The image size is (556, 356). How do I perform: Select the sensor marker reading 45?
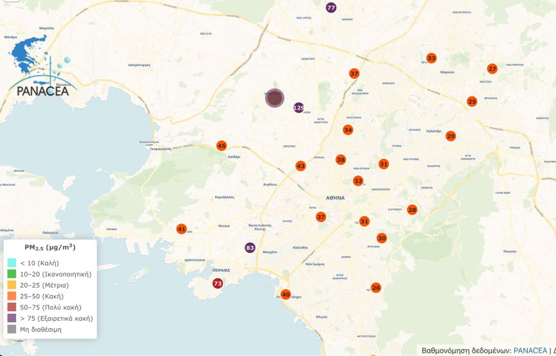point(222,146)
